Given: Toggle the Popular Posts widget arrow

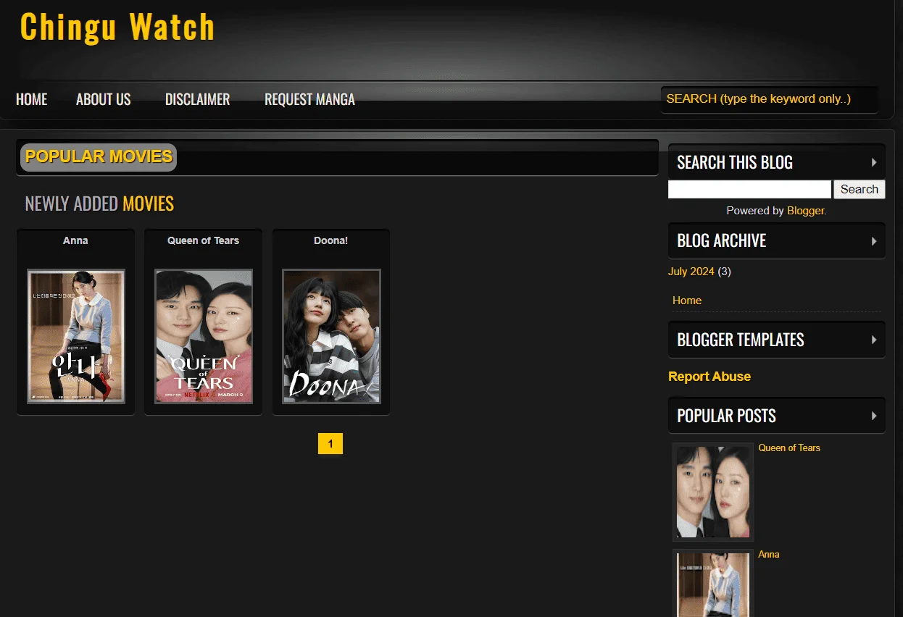Looking at the screenshot, I should (x=874, y=416).
